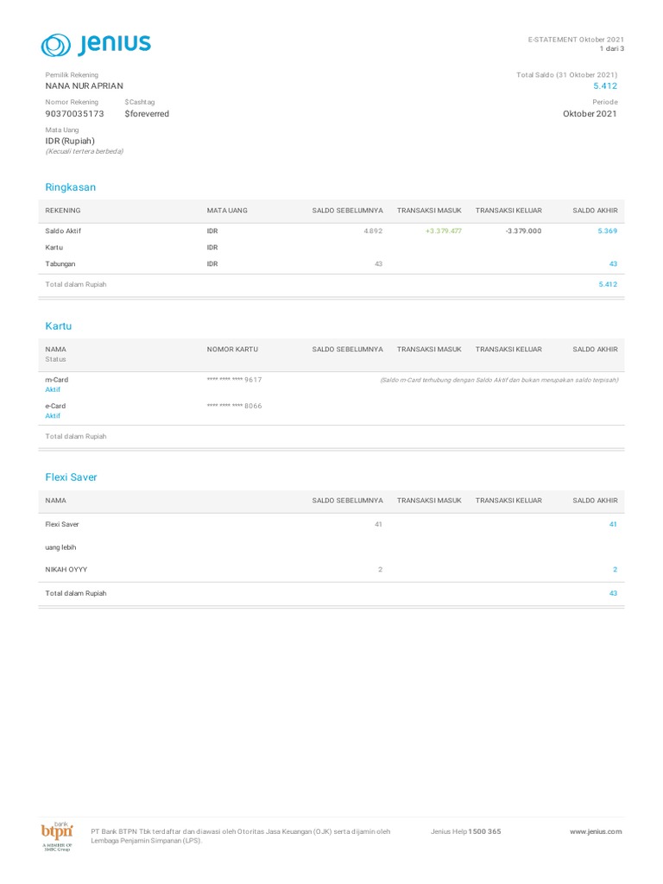Click the PT Bank BTPN OJK disclaimer text
The height and width of the screenshot is (884, 663).
point(241,836)
